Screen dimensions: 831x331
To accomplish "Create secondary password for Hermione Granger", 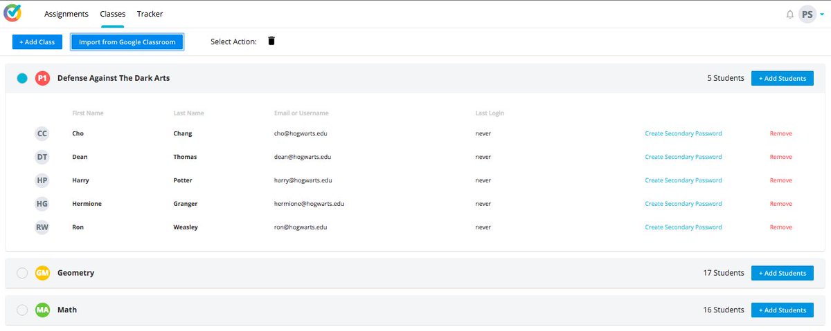I will pos(683,204).
